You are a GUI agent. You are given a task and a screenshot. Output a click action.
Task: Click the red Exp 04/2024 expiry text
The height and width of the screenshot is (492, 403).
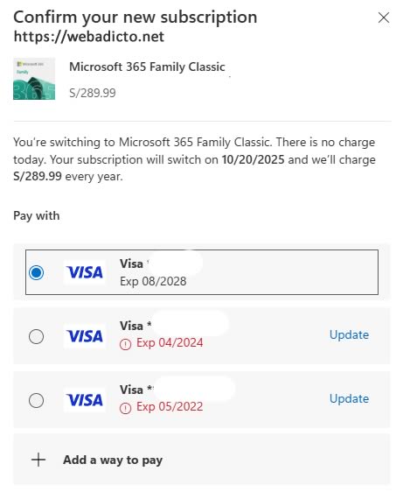click(x=170, y=342)
